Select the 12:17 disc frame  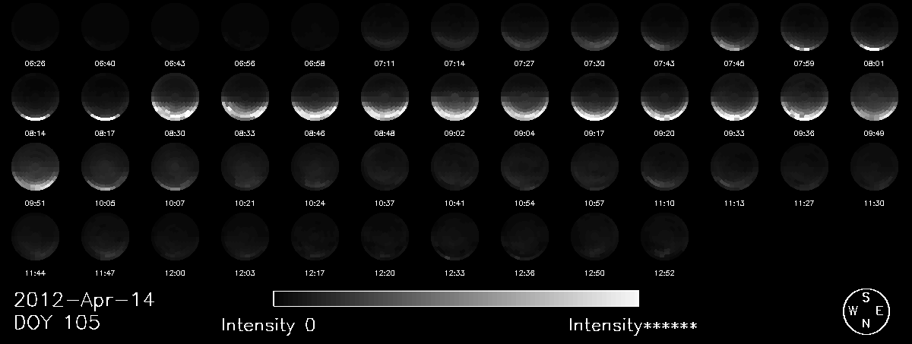click(x=315, y=238)
